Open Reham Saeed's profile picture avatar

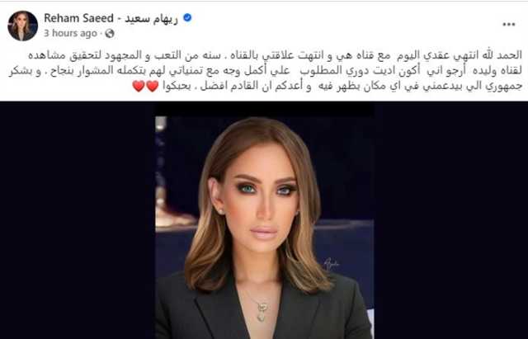tap(22, 26)
